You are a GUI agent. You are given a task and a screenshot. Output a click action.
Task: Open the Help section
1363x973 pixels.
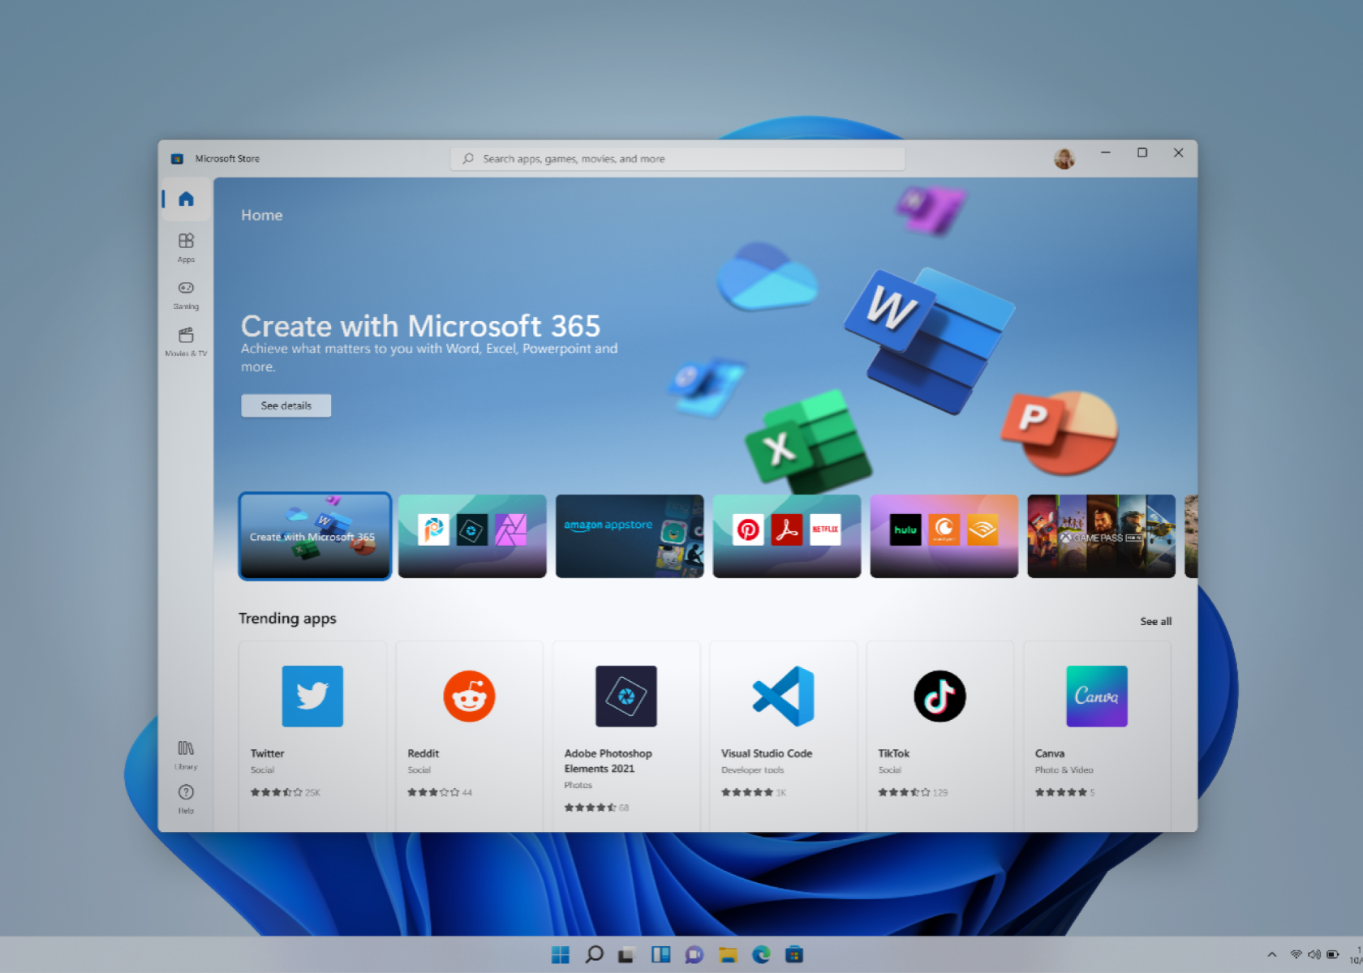(x=186, y=799)
